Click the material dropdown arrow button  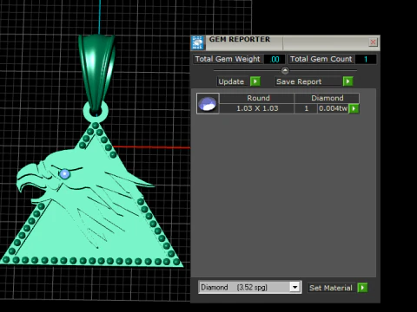295,288
